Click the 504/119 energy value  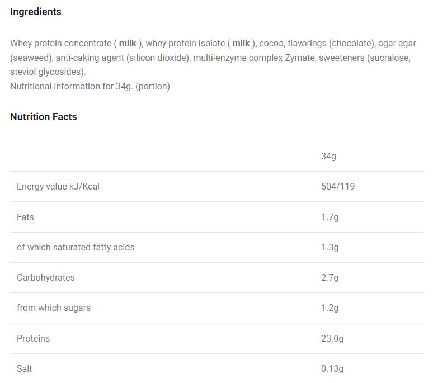[x=338, y=186]
